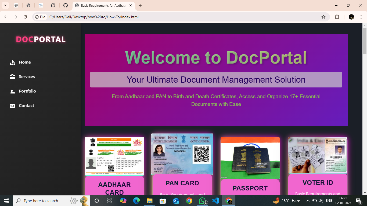Screen dimensions: 367x206
Task: Launch Visual Studio Code from the taskbar
Action: click(x=215, y=201)
